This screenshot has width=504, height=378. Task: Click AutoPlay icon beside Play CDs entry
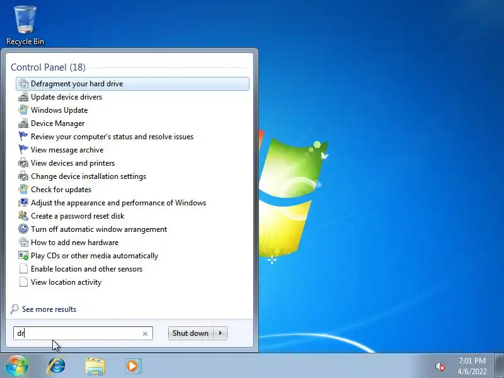(23, 256)
